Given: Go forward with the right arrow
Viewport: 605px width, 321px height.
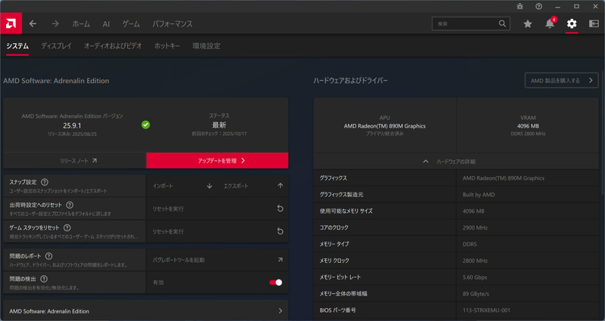Looking at the screenshot, I should (x=55, y=23).
